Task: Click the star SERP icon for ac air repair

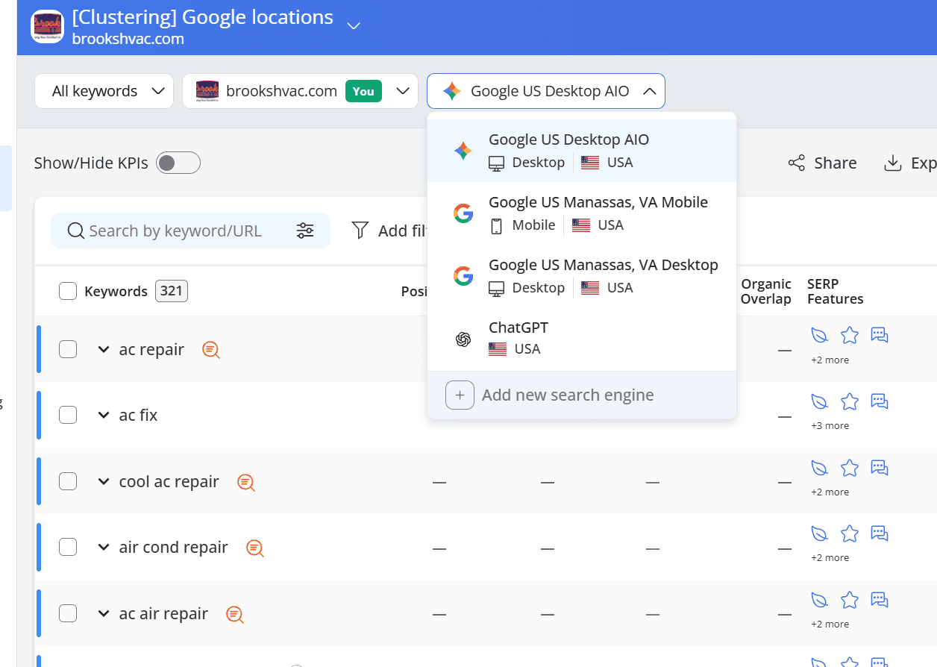Action: coord(850,600)
